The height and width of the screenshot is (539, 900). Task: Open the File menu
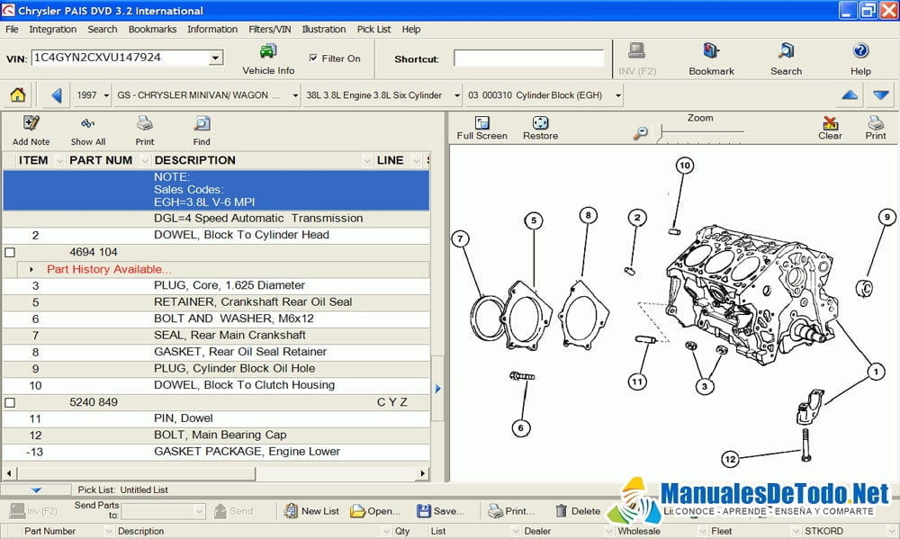coord(12,30)
